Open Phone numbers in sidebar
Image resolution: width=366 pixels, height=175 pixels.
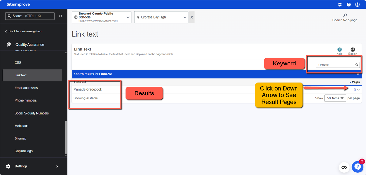(25, 100)
